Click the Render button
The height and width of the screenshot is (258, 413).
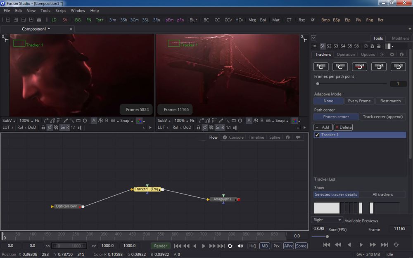tap(160, 246)
